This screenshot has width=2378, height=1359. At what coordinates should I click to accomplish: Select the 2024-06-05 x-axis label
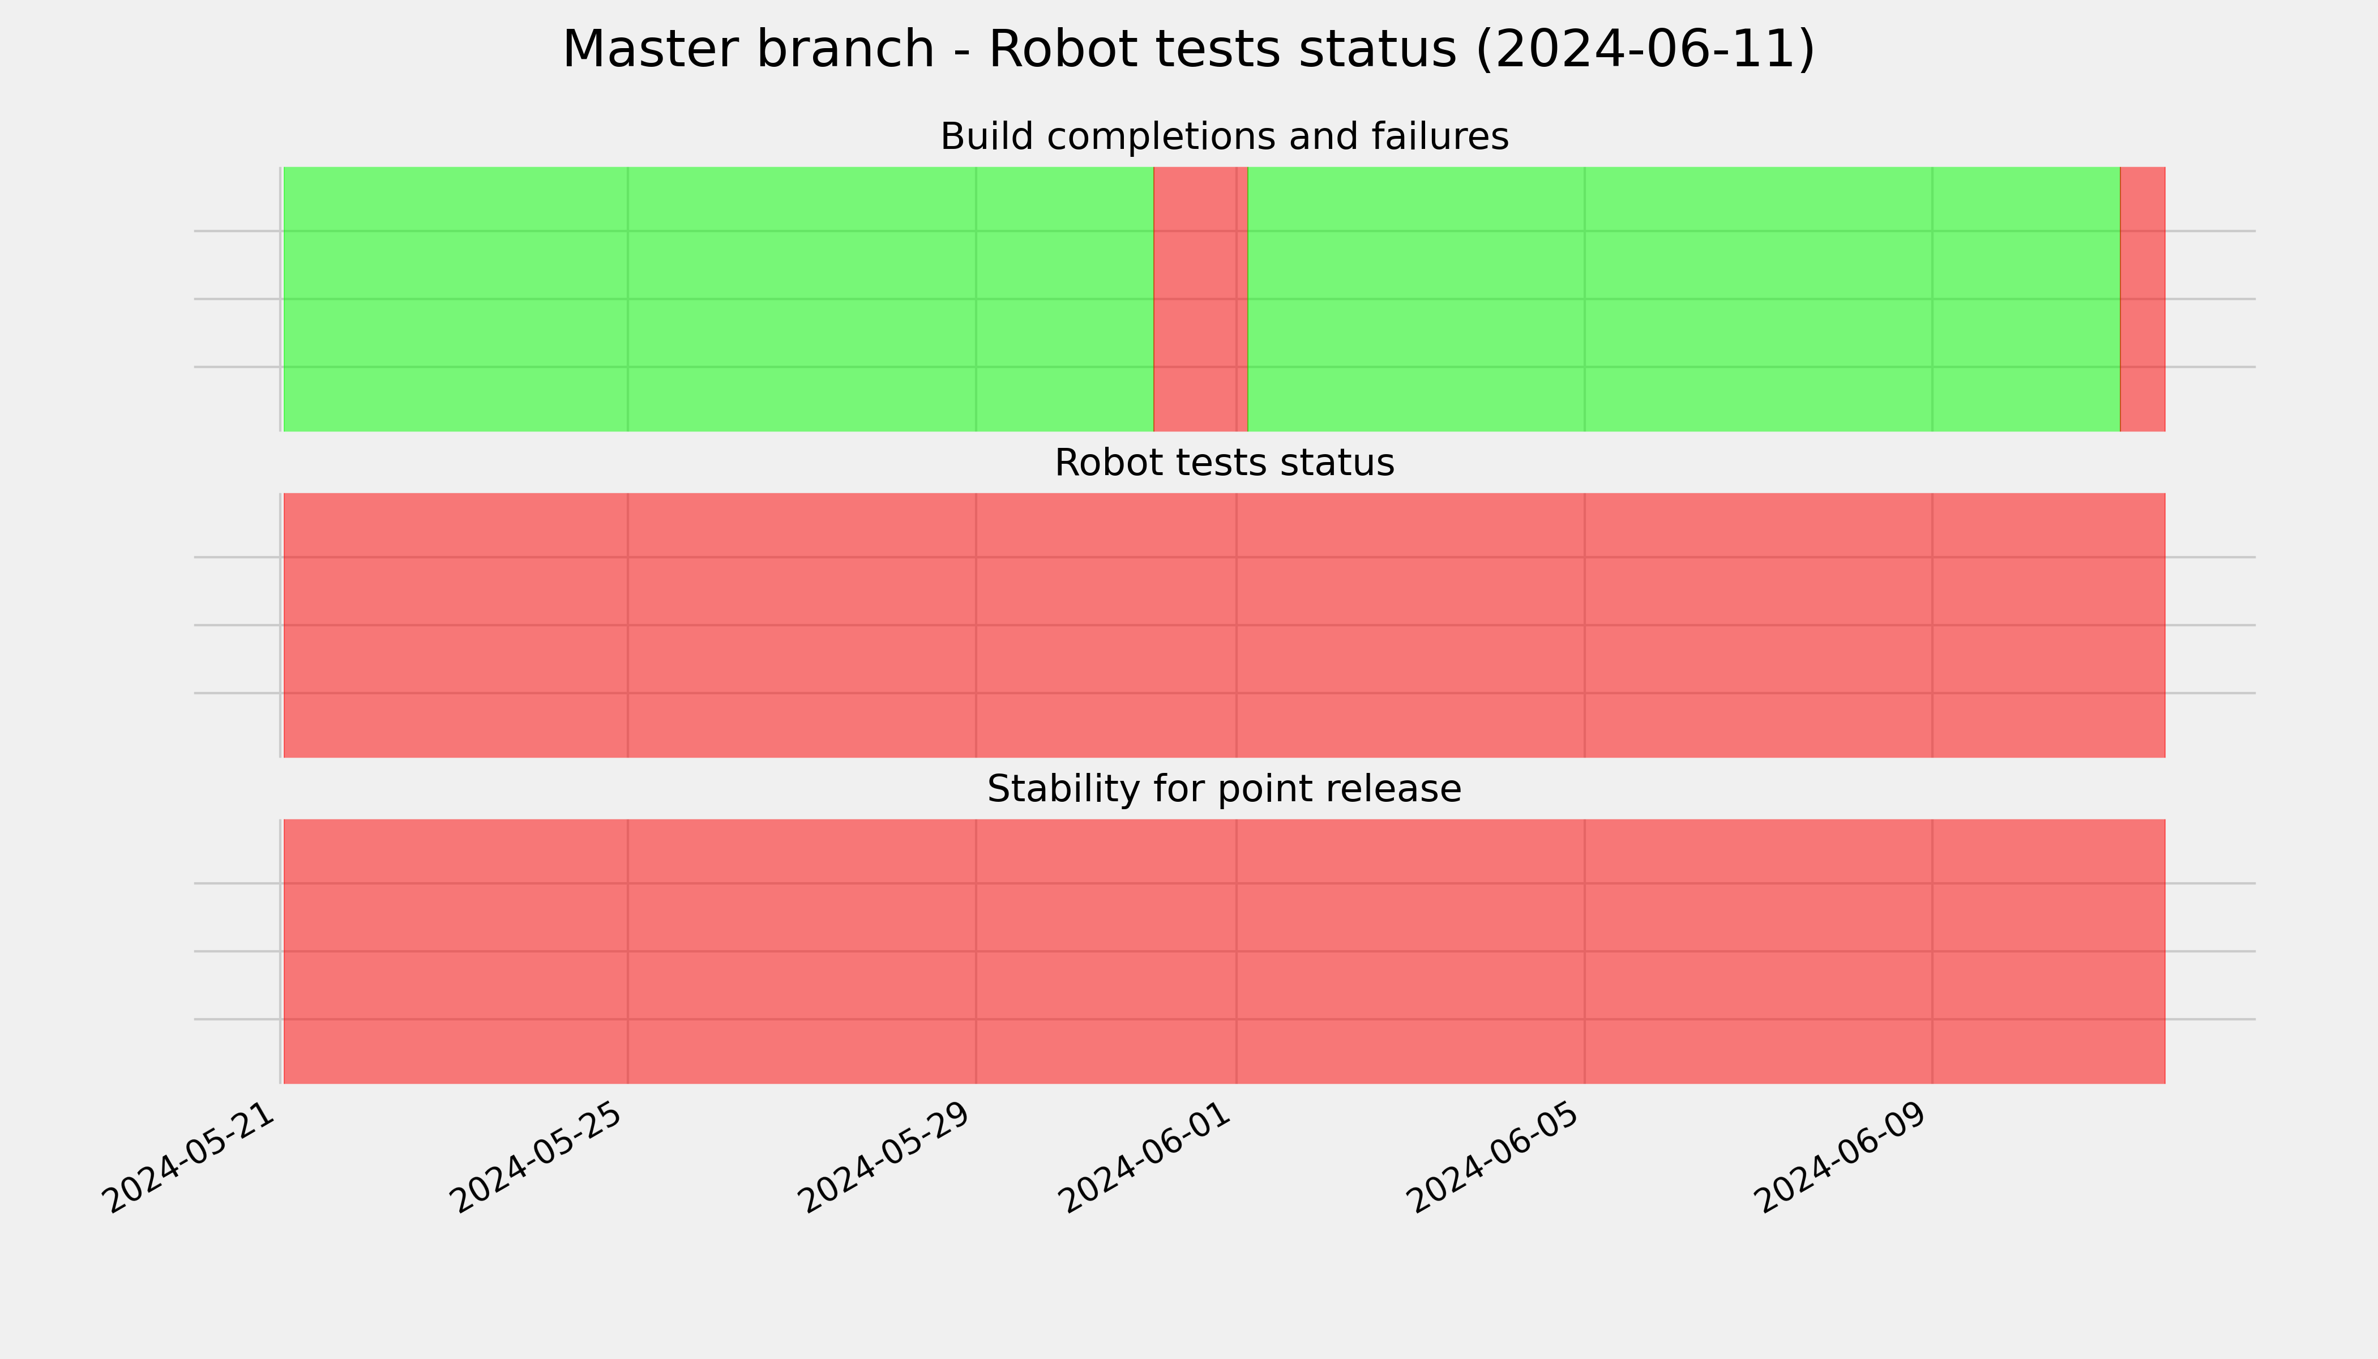coord(1493,1157)
